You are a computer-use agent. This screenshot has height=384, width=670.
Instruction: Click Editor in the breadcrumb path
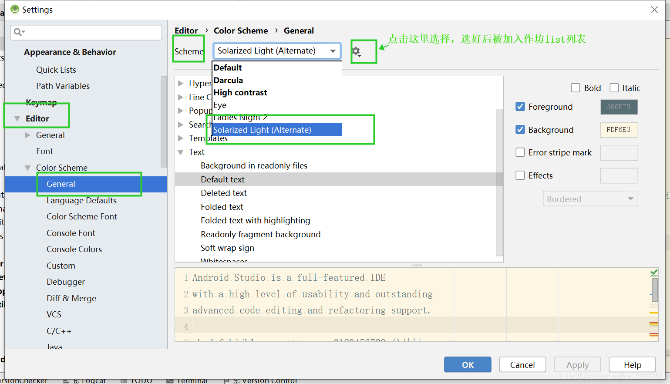click(186, 30)
